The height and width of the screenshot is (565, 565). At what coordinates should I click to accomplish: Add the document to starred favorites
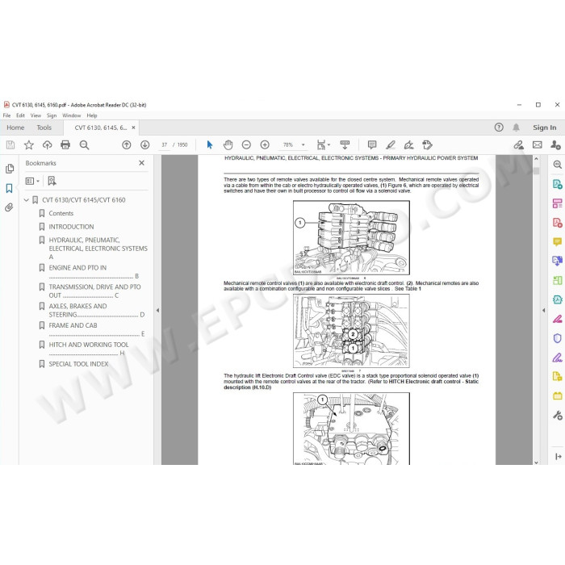point(29,144)
